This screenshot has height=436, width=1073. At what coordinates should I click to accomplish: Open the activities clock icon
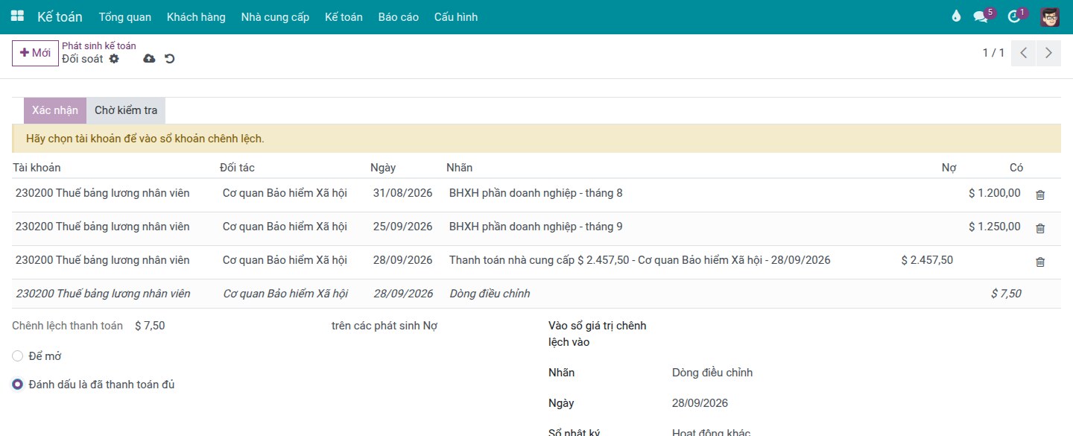(1013, 16)
